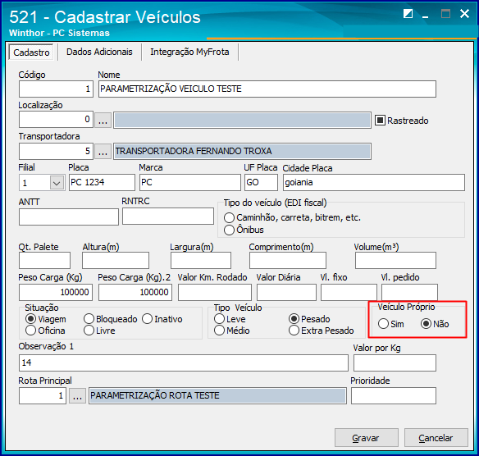
Task: Open the Rota Principal lookup ellipsis button
Action: pyautogui.click(x=77, y=395)
